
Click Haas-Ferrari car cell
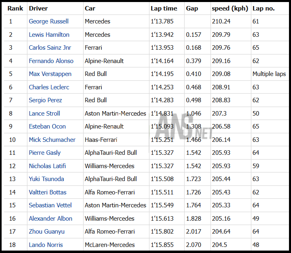coord(101,139)
